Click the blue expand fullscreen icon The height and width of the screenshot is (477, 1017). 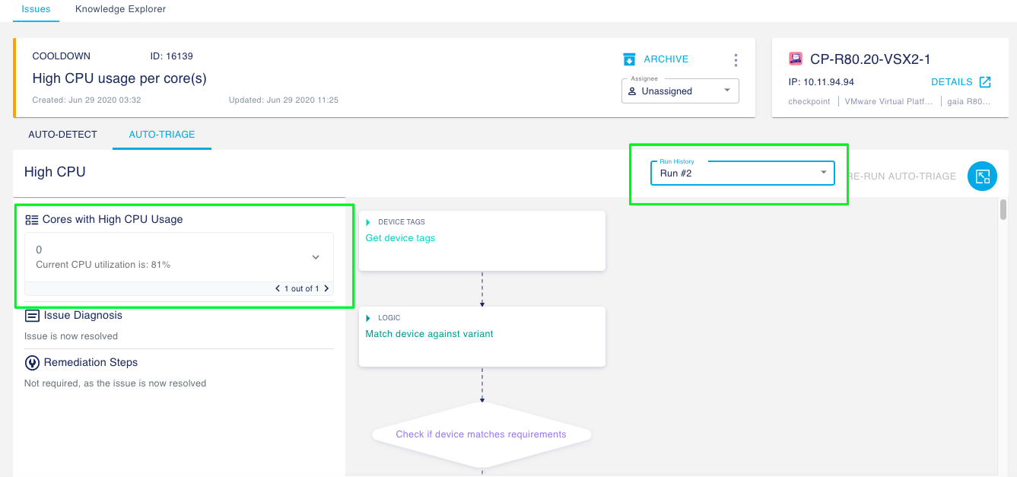(982, 176)
